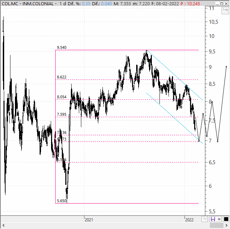Click the 6,5 price axis label
This screenshot has width=230, height=229.
212,162
